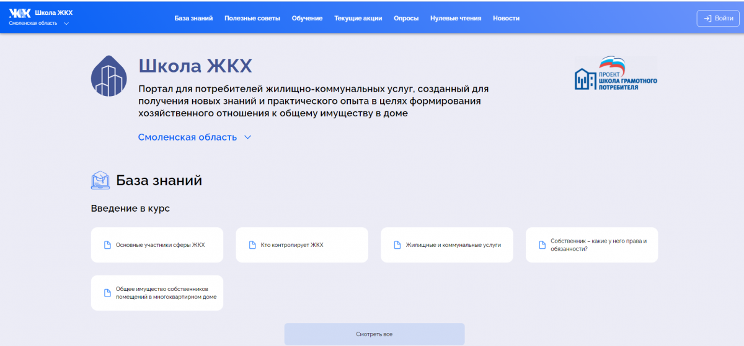
Task: Click the large Школа ЖКХ page heading
Action: pos(195,66)
